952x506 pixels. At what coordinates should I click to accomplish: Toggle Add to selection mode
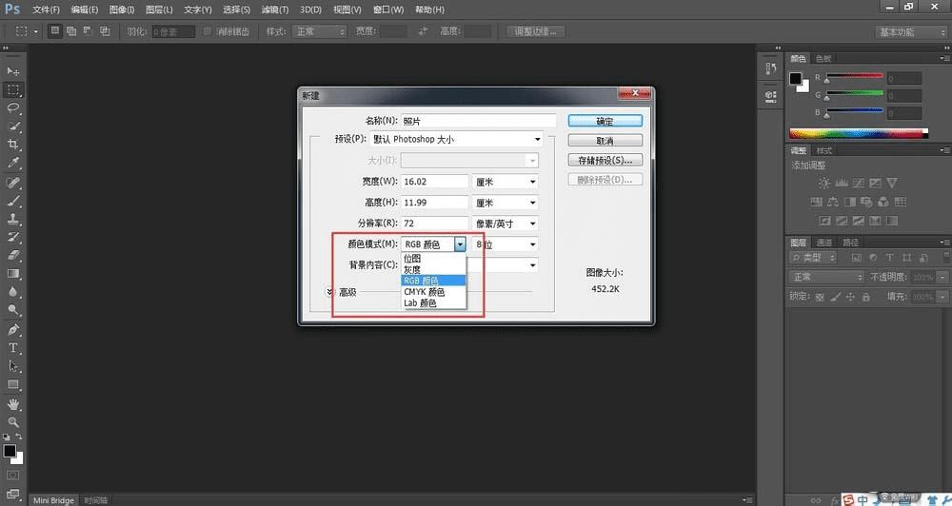click(x=71, y=31)
